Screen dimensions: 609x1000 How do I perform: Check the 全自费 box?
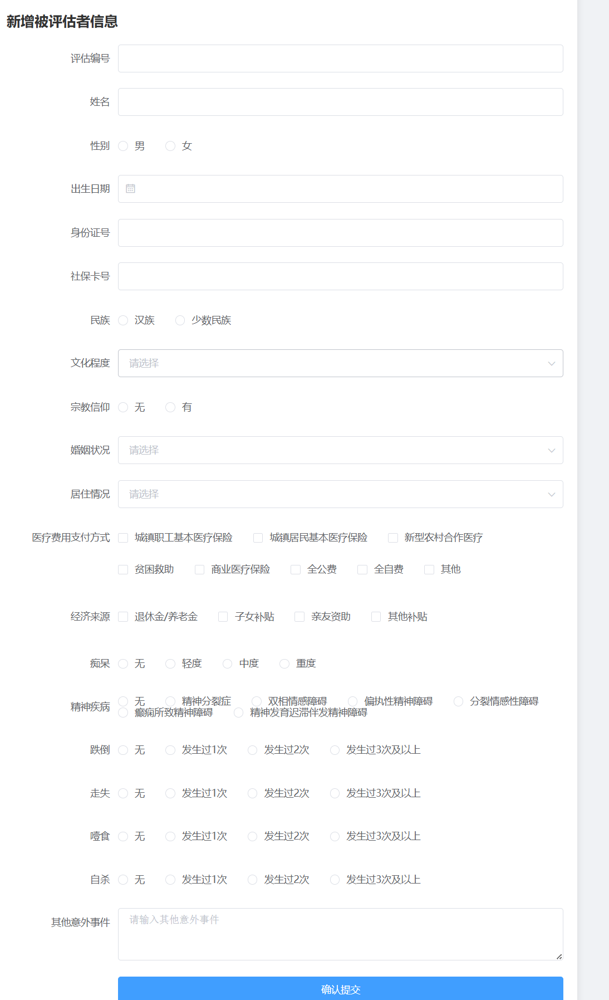click(362, 569)
